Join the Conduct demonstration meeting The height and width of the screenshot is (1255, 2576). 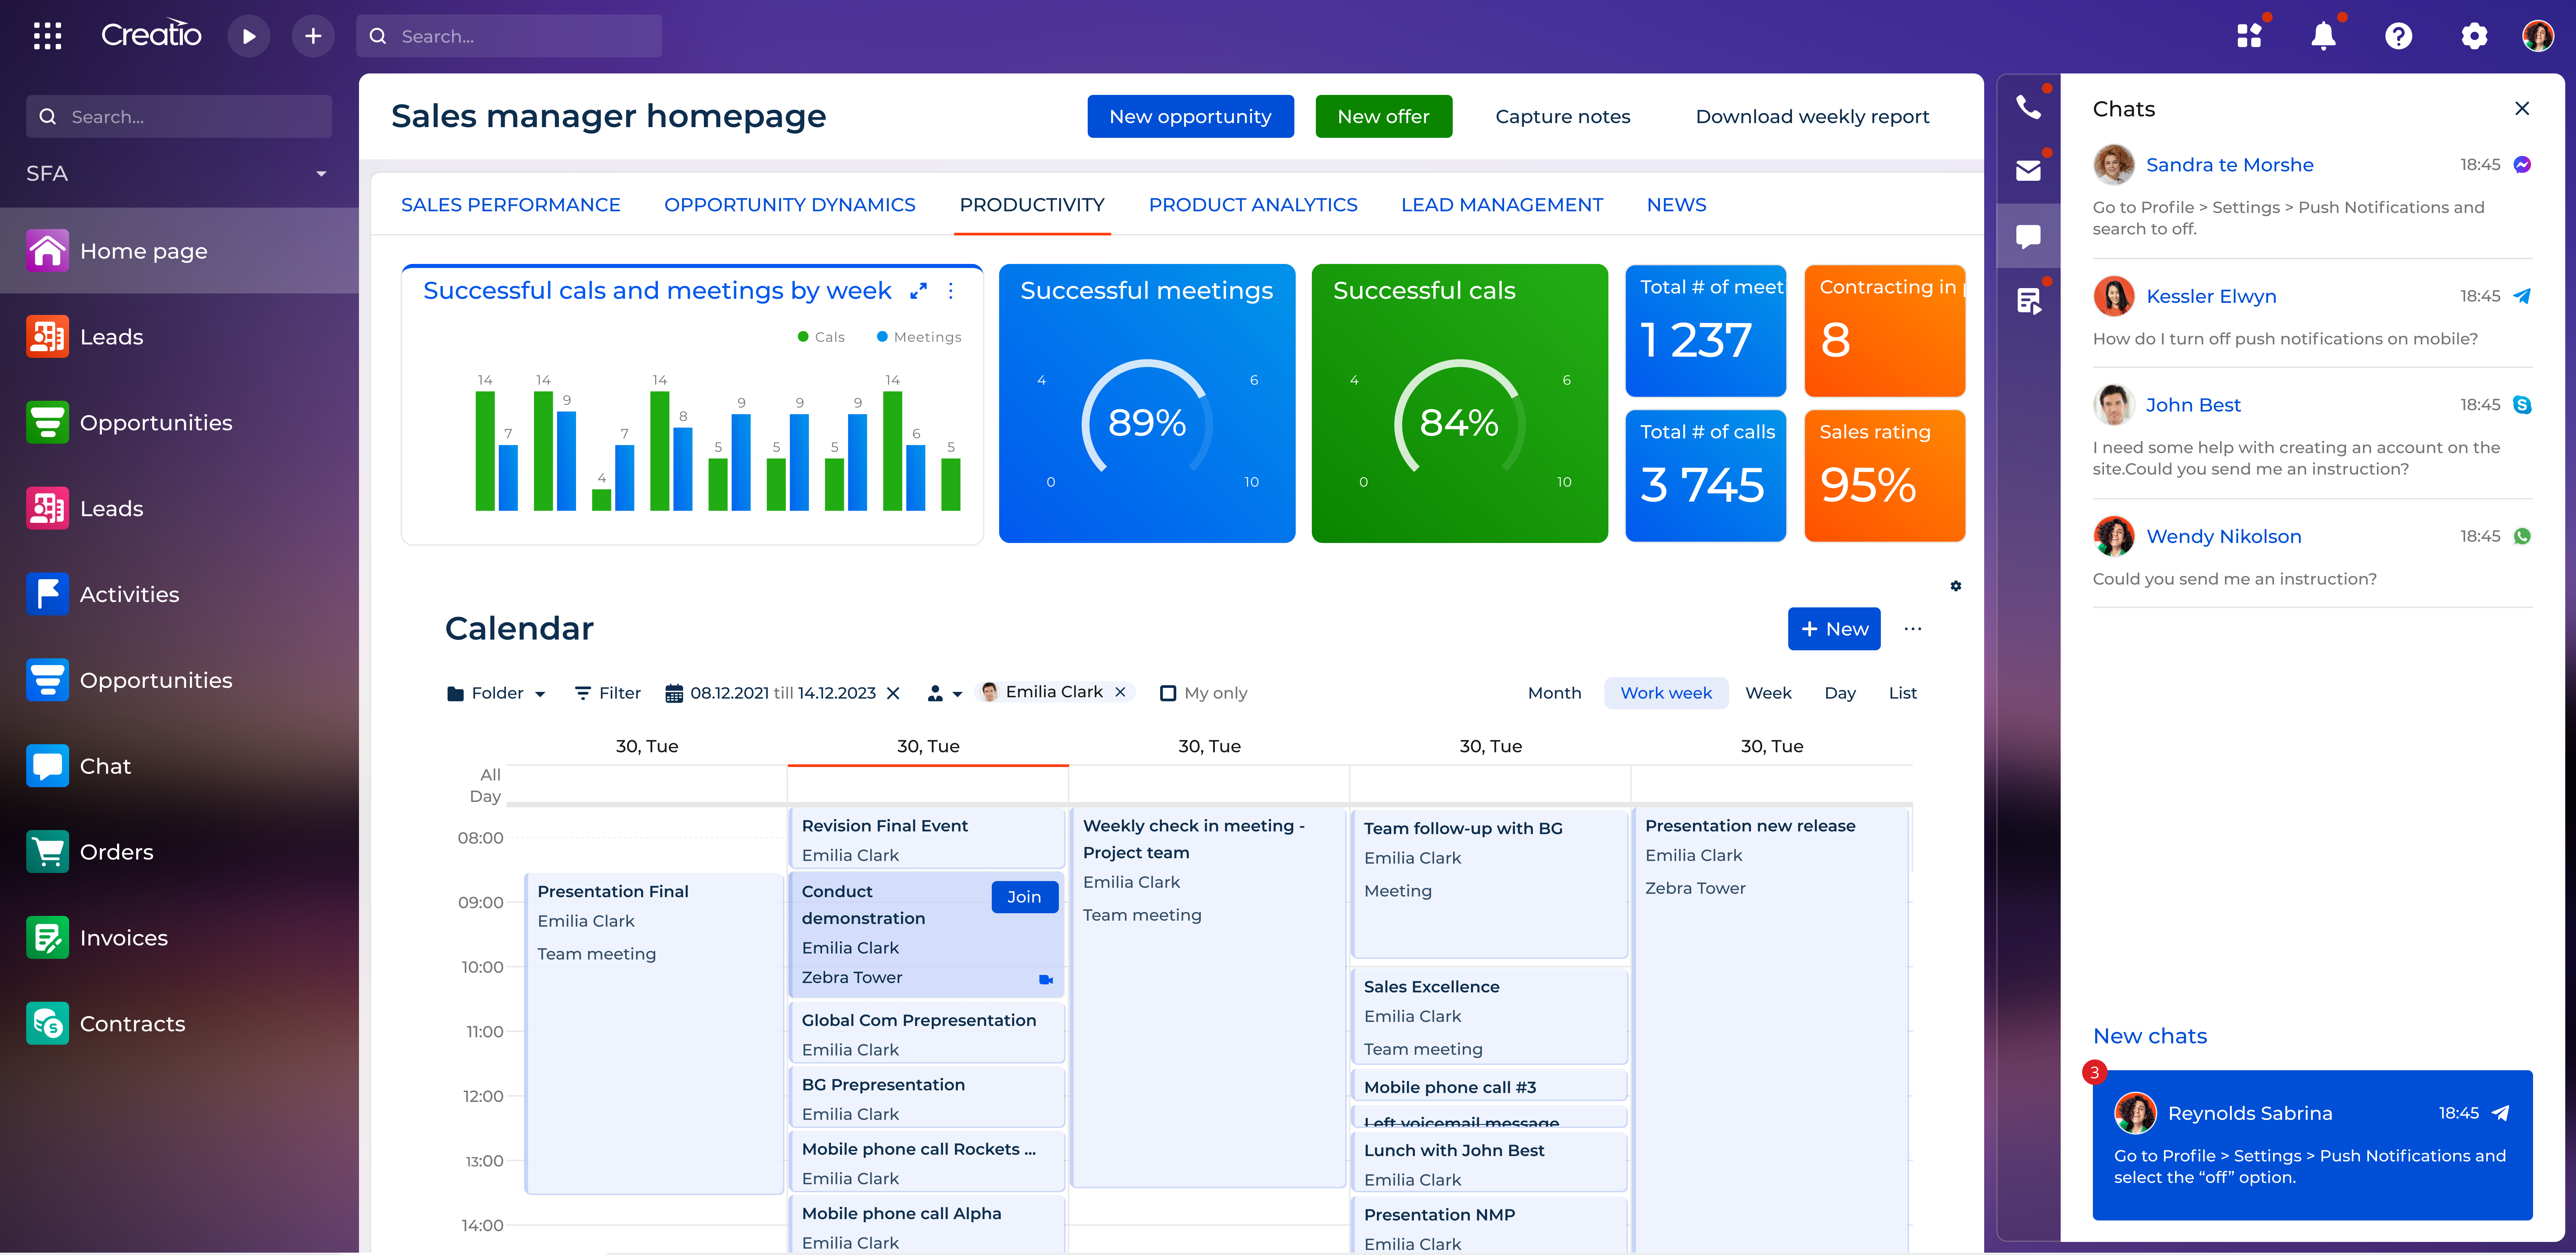click(1024, 897)
